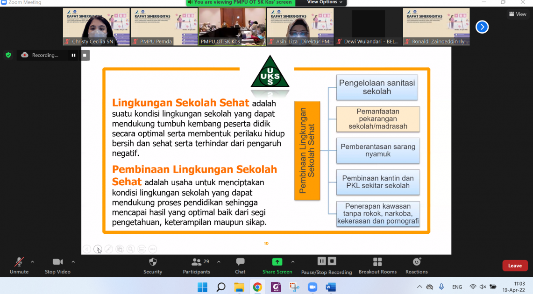Expand video options arrow next to Stop Video
533x294 pixels.
click(x=73, y=262)
